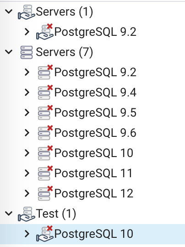Select the PostgreSQL 11 label
The height and width of the screenshot is (247, 185).
tap(93, 173)
